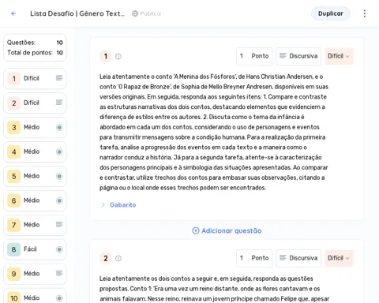Click the points field of question 1
The image size is (379, 303).
(x=254, y=56)
